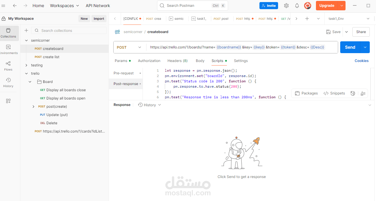
Task: Expand the testing collection
Action: coord(26,65)
